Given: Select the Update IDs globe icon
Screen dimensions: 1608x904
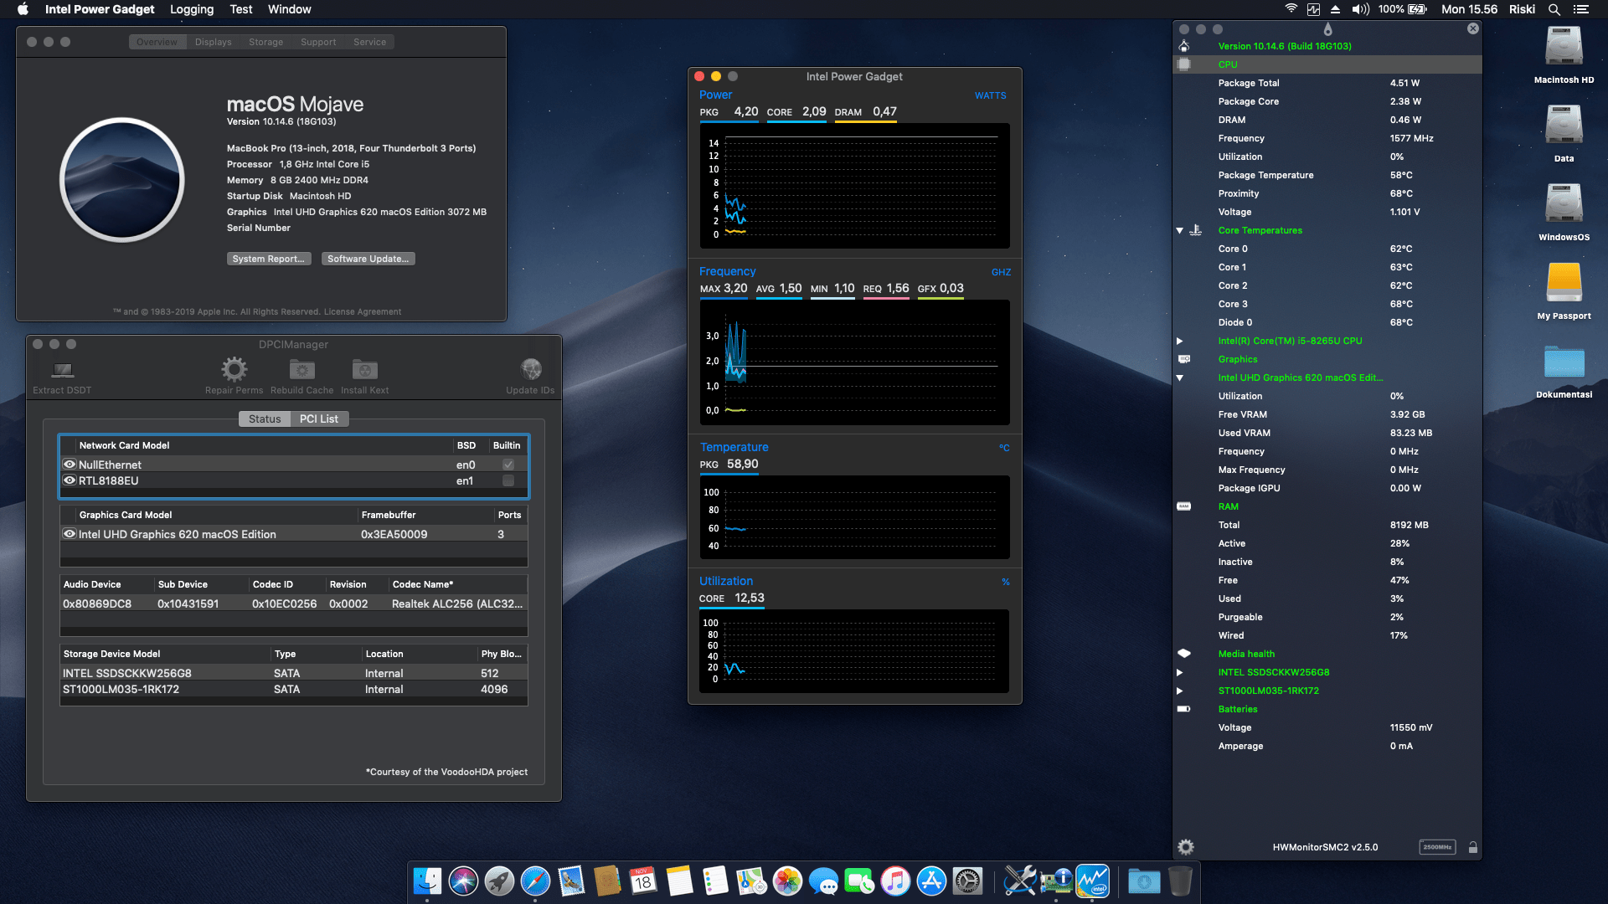Looking at the screenshot, I should [x=531, y=368].
